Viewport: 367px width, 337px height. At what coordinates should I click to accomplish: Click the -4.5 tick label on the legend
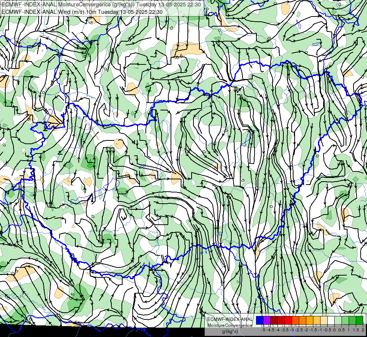click(270, 330)
